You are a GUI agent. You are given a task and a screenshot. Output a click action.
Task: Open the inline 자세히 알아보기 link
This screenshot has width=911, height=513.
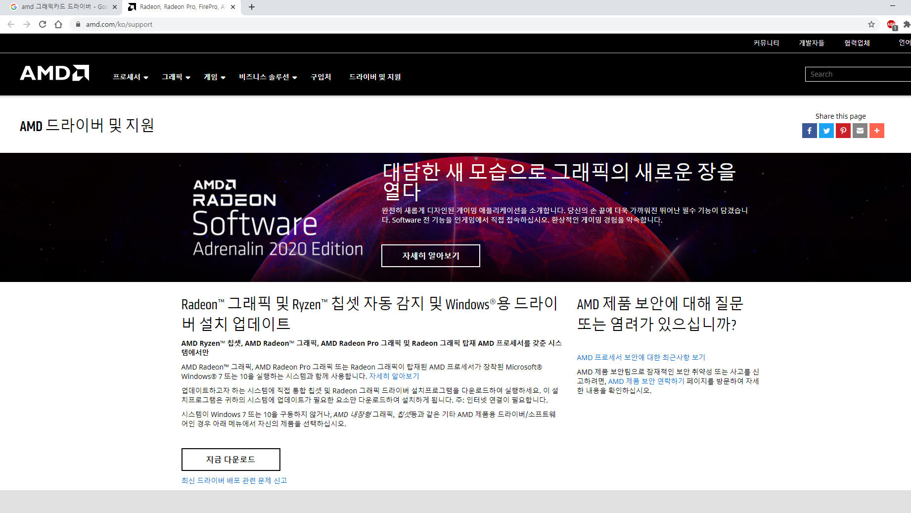coord(394,376)
